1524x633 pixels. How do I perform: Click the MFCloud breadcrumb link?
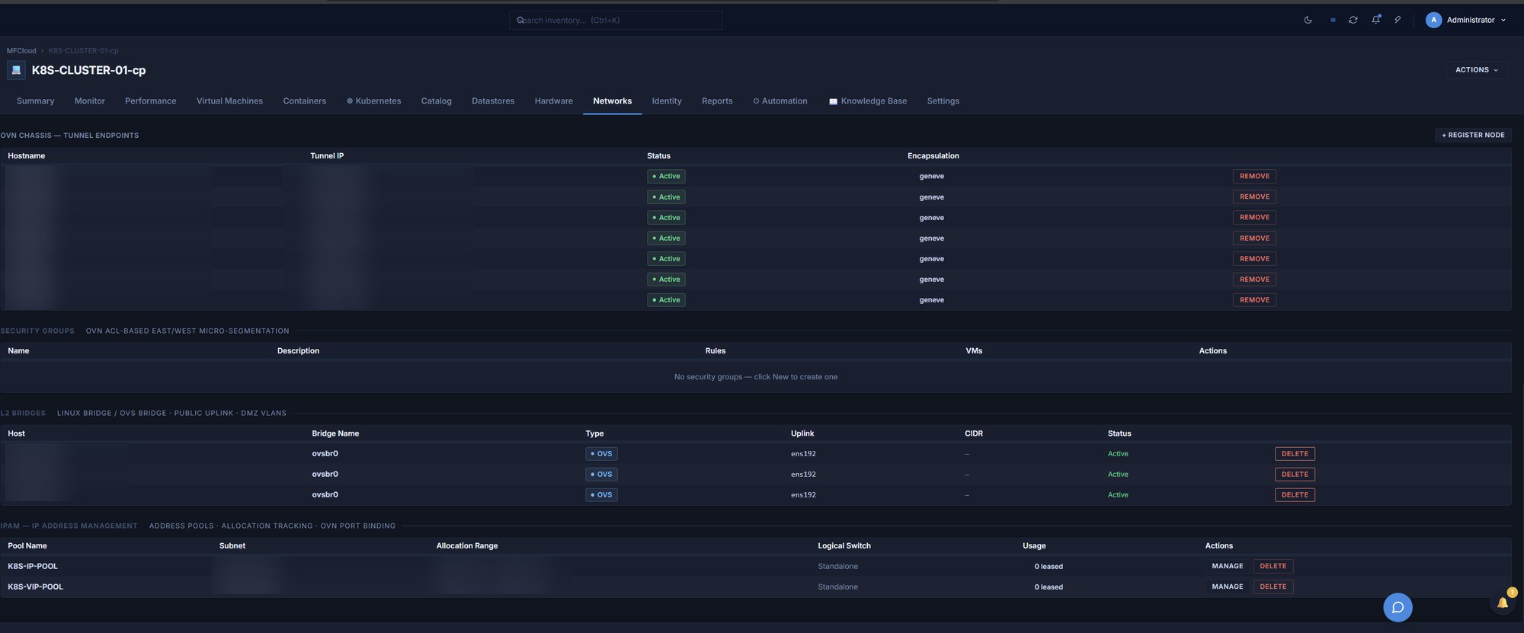[21, 51]
